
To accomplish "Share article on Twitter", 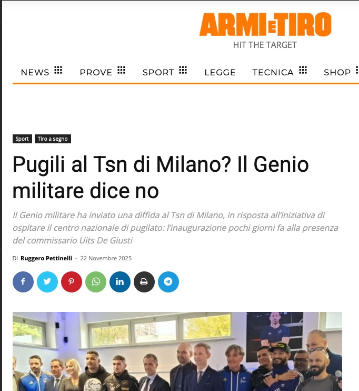I will pyautogui.click(x=47, y=282).
